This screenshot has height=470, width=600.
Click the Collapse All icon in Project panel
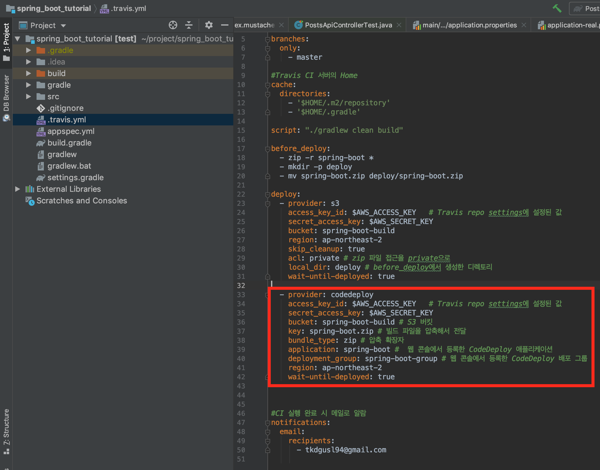click(189, 25)
